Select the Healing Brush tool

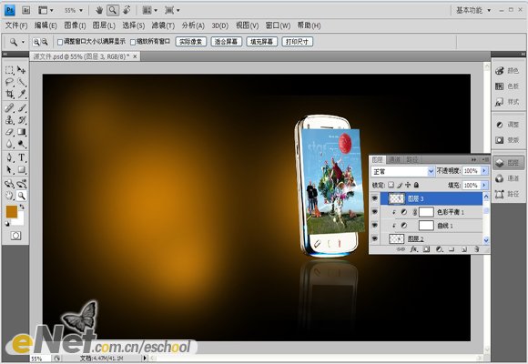9,107
